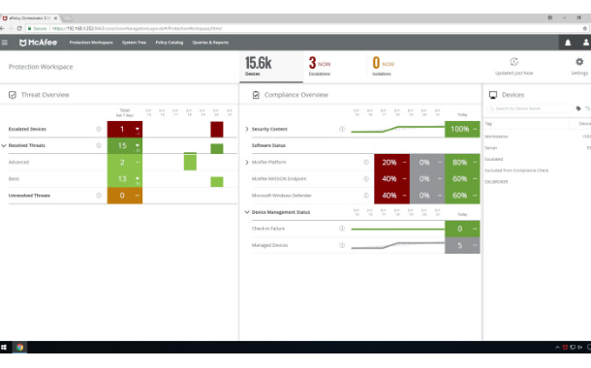The height and width of the screenshot is (368, 591).
Task: Open the dropdown arrow on Basic threats total 13
Action: (138, 178)
